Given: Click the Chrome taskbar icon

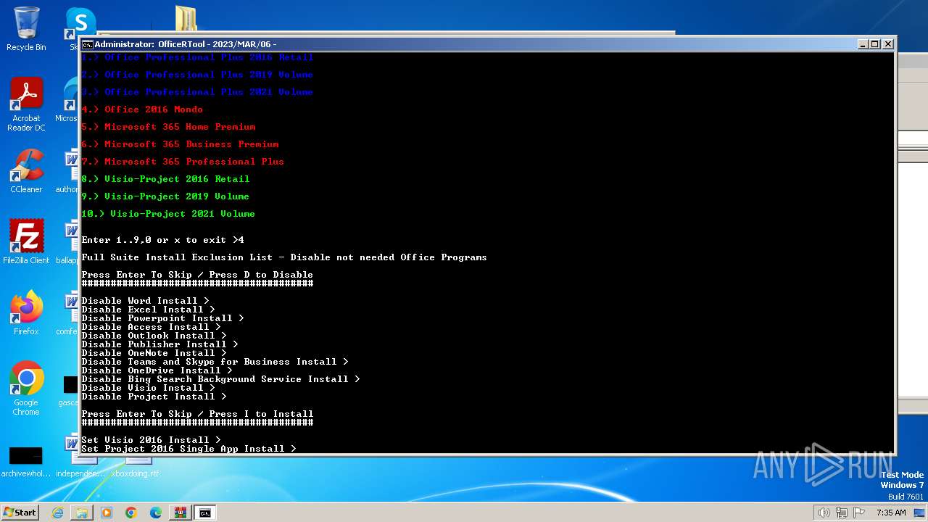Looking at the screenshot, I should [x=131, y=513].
